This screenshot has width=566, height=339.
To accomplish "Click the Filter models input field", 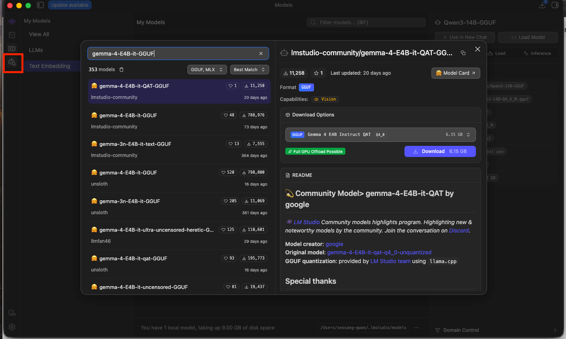I will (366, 23).
